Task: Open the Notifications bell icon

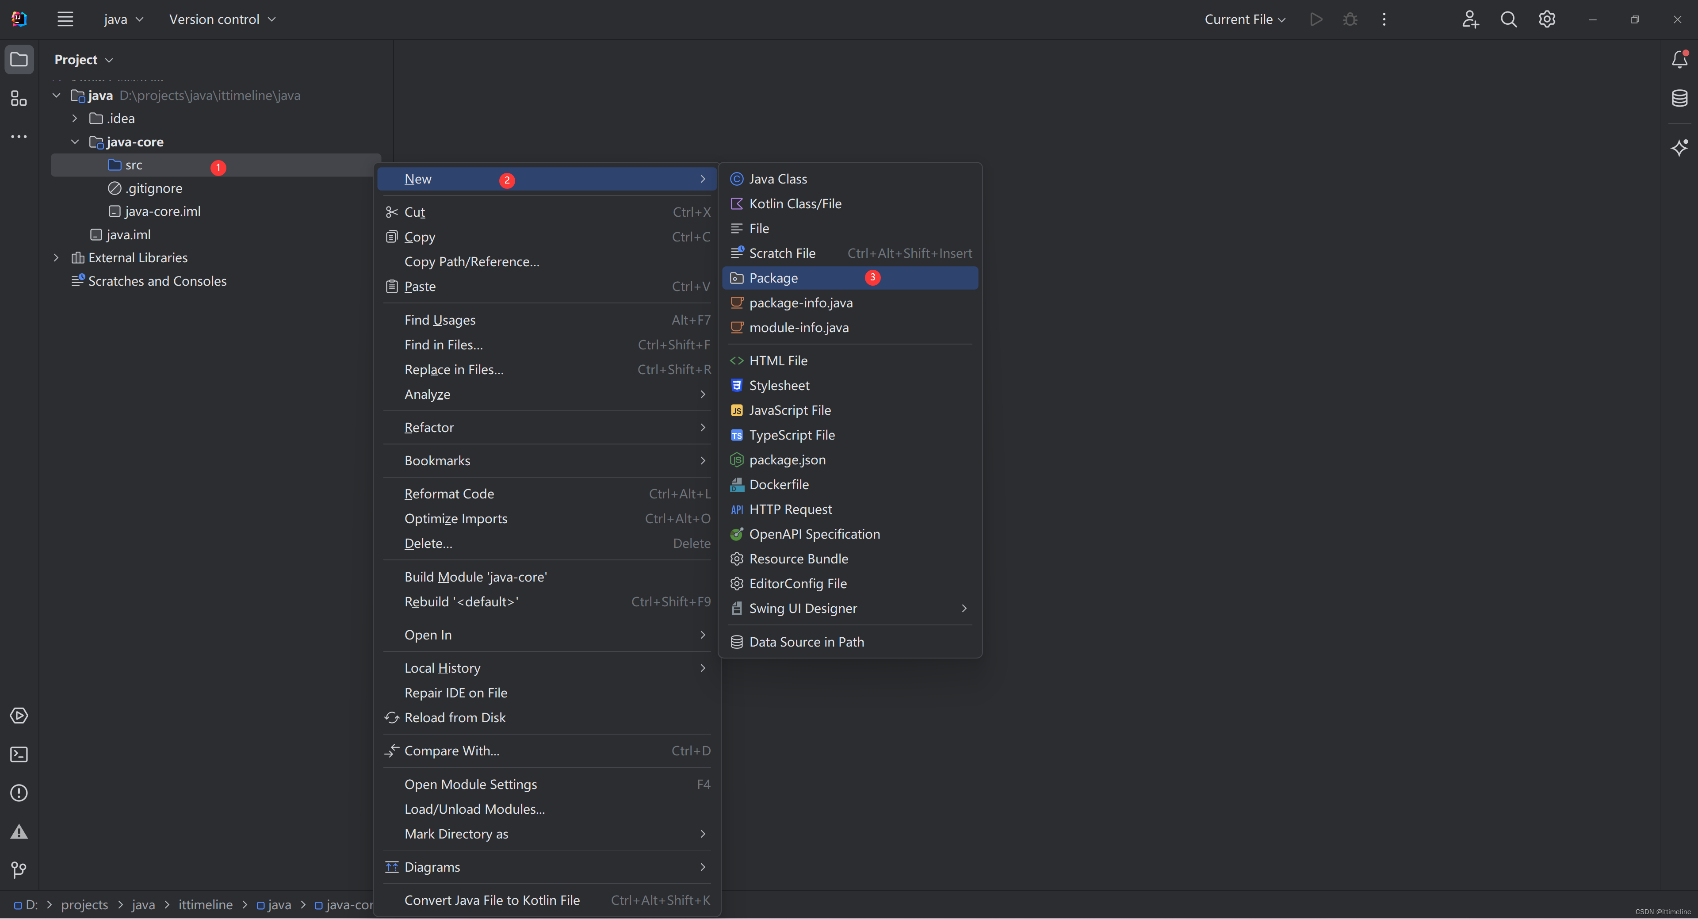Action: [1679, 59]
